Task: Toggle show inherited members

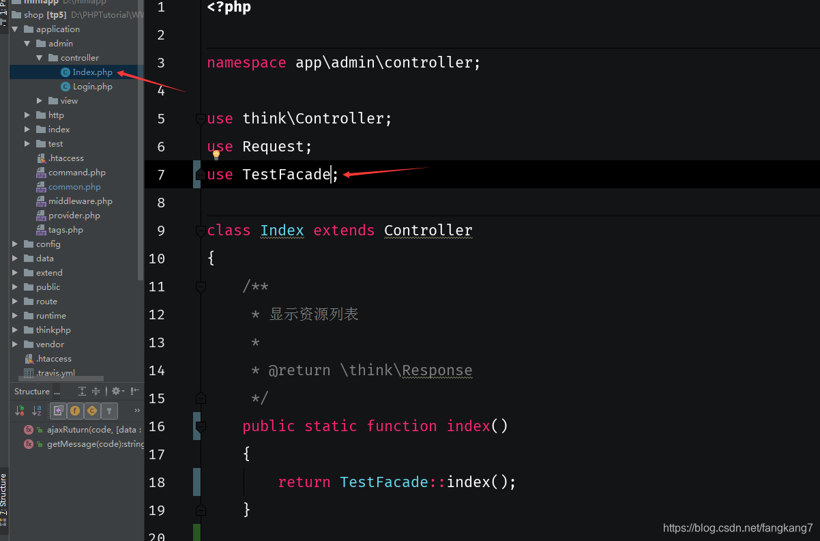Action: (58, 411)
